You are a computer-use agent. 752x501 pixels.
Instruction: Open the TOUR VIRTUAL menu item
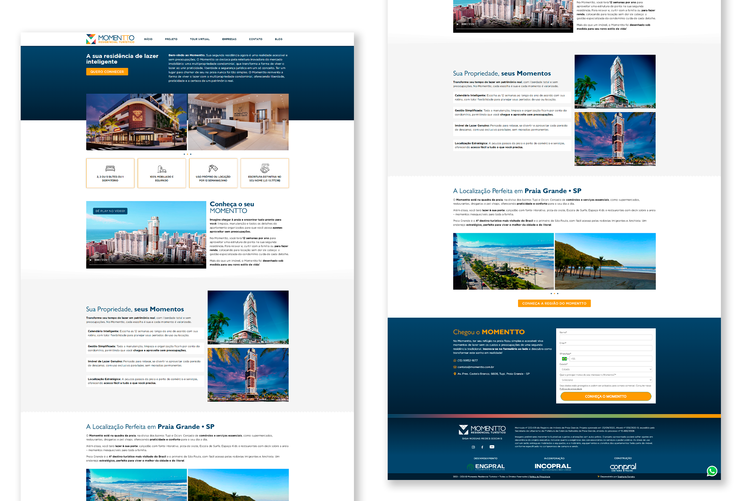click(200, 39)
